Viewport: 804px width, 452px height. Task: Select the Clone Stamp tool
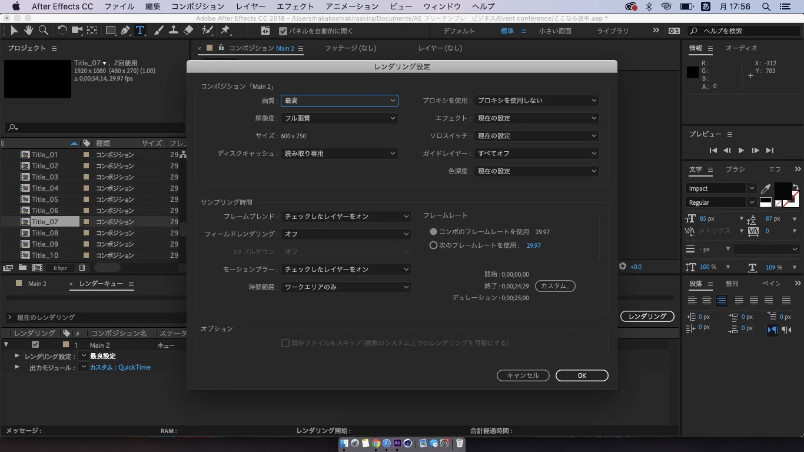point(174,31)
